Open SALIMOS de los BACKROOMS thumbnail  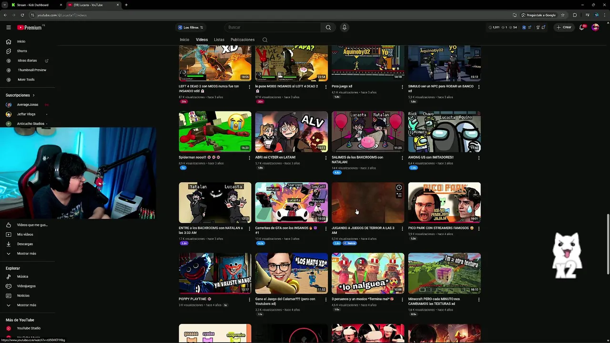coord(368,131)
